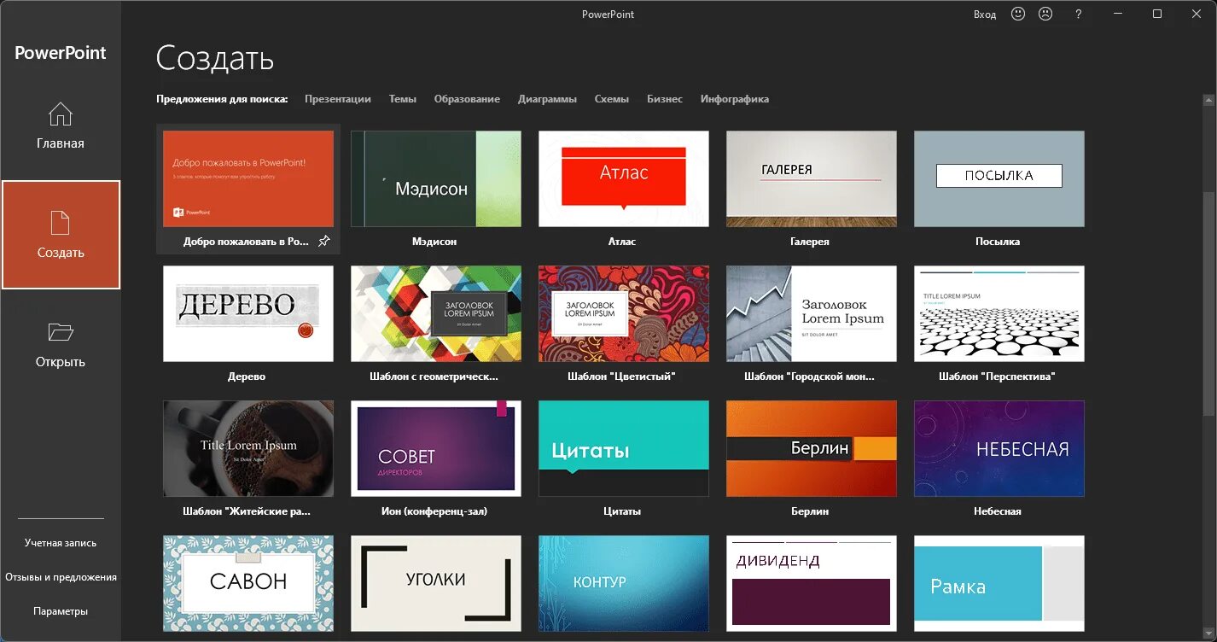Search suggestion Бизнес
The height and width of the screenshot is (642, 1217).
point(665,99)
